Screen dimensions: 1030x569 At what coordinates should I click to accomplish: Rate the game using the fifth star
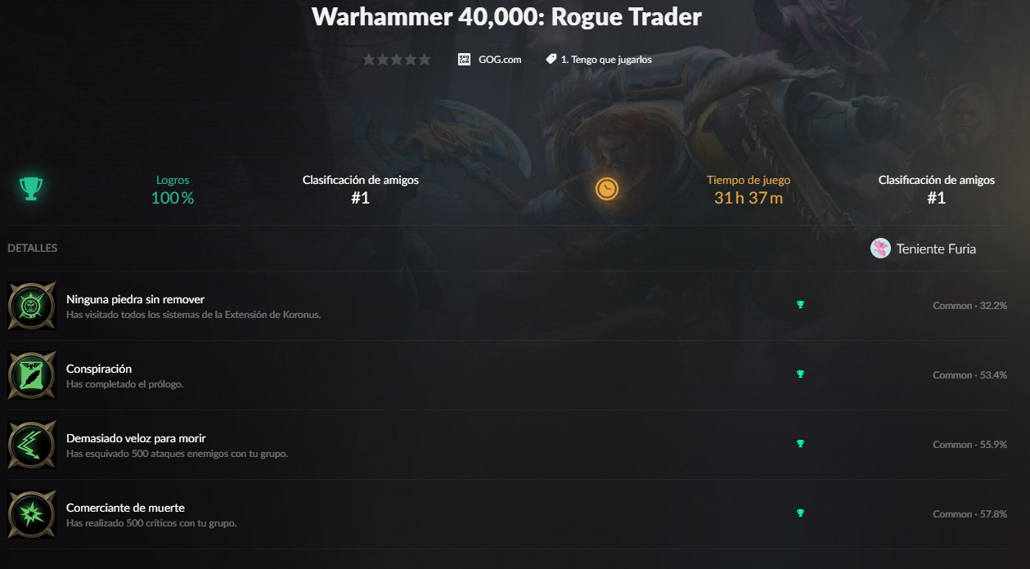pos(424,59)
